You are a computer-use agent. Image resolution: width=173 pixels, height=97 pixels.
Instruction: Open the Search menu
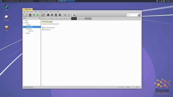tap(46, 12)
